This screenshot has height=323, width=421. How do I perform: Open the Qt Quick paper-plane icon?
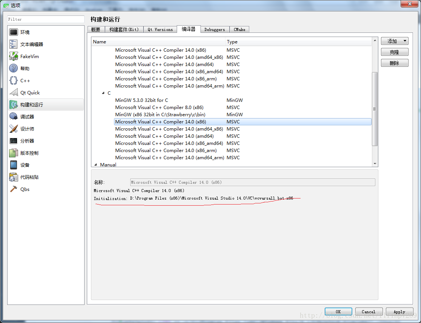14,92
